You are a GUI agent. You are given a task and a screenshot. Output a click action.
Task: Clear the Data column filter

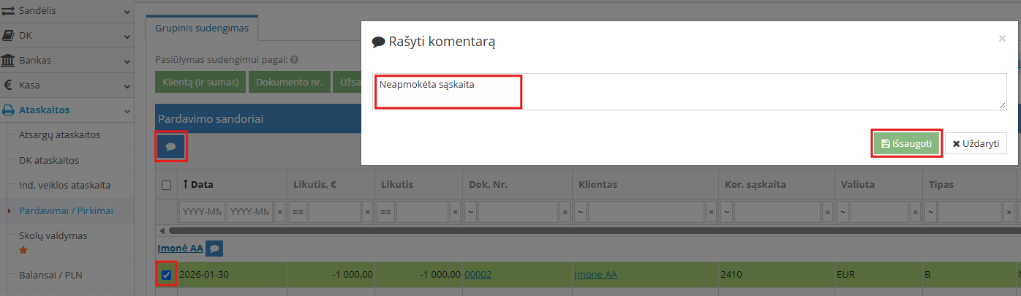279,212
